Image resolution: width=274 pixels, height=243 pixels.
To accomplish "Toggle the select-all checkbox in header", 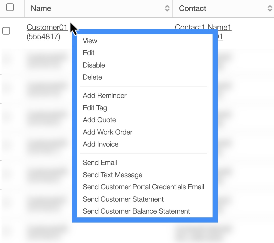I will pyautogui.click(x=10, y=8).
